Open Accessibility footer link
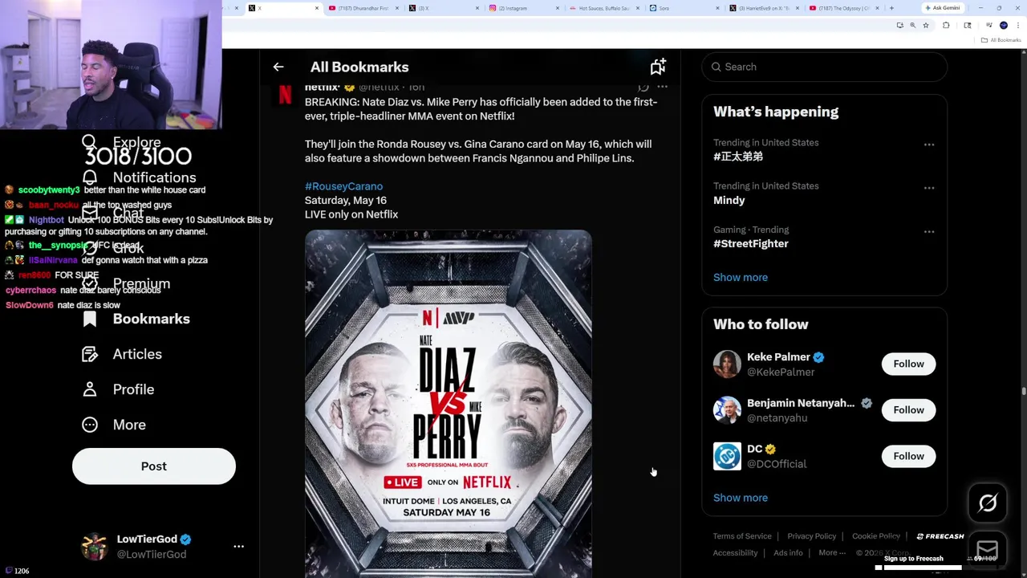This screenshot has width=1027, height=578. click(735, 552)
